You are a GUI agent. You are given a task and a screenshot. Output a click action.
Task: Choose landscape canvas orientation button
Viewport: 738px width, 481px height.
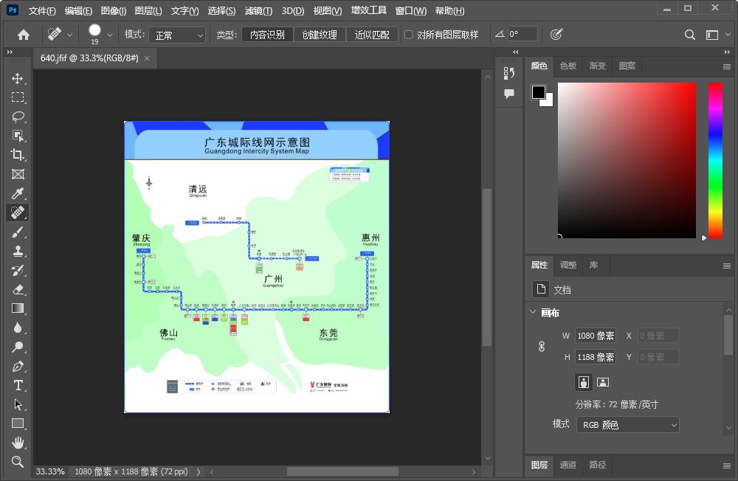tap(603, 381)
